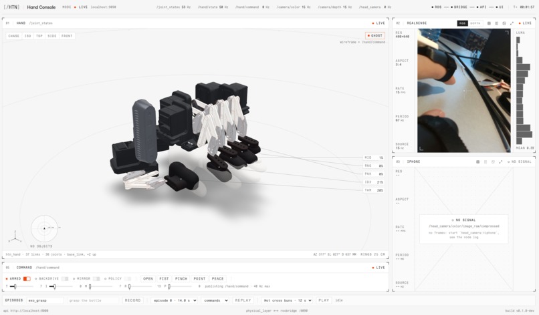Click the XYZ axis indicator in viewport
Image resolution: width=539 pixels, height=315 pixels.
(15, 237)
